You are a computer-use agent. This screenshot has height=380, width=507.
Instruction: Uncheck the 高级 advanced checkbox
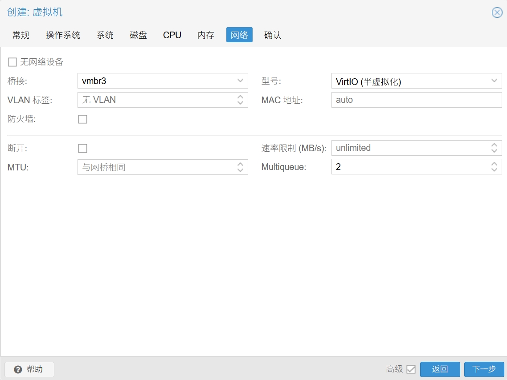(x=411, y=369)
